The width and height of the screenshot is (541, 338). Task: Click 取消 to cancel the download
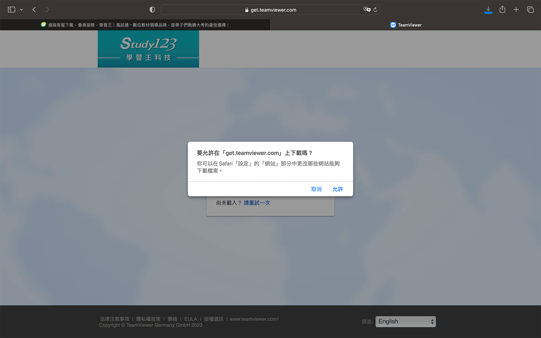[316, 189]
